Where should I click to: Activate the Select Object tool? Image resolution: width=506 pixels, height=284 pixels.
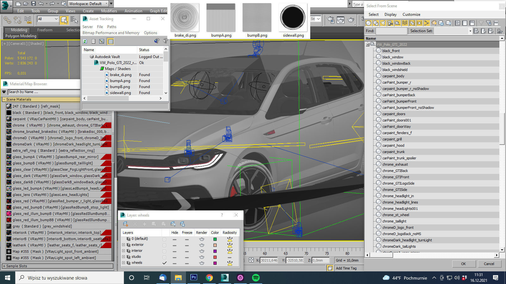[x=64, y=20]
